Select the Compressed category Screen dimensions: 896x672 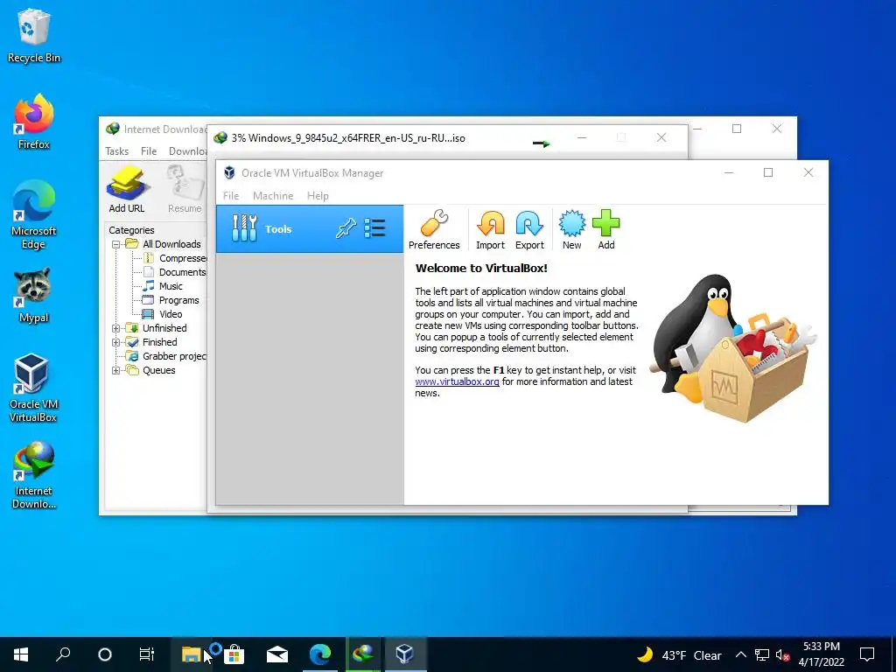point(182,258)
